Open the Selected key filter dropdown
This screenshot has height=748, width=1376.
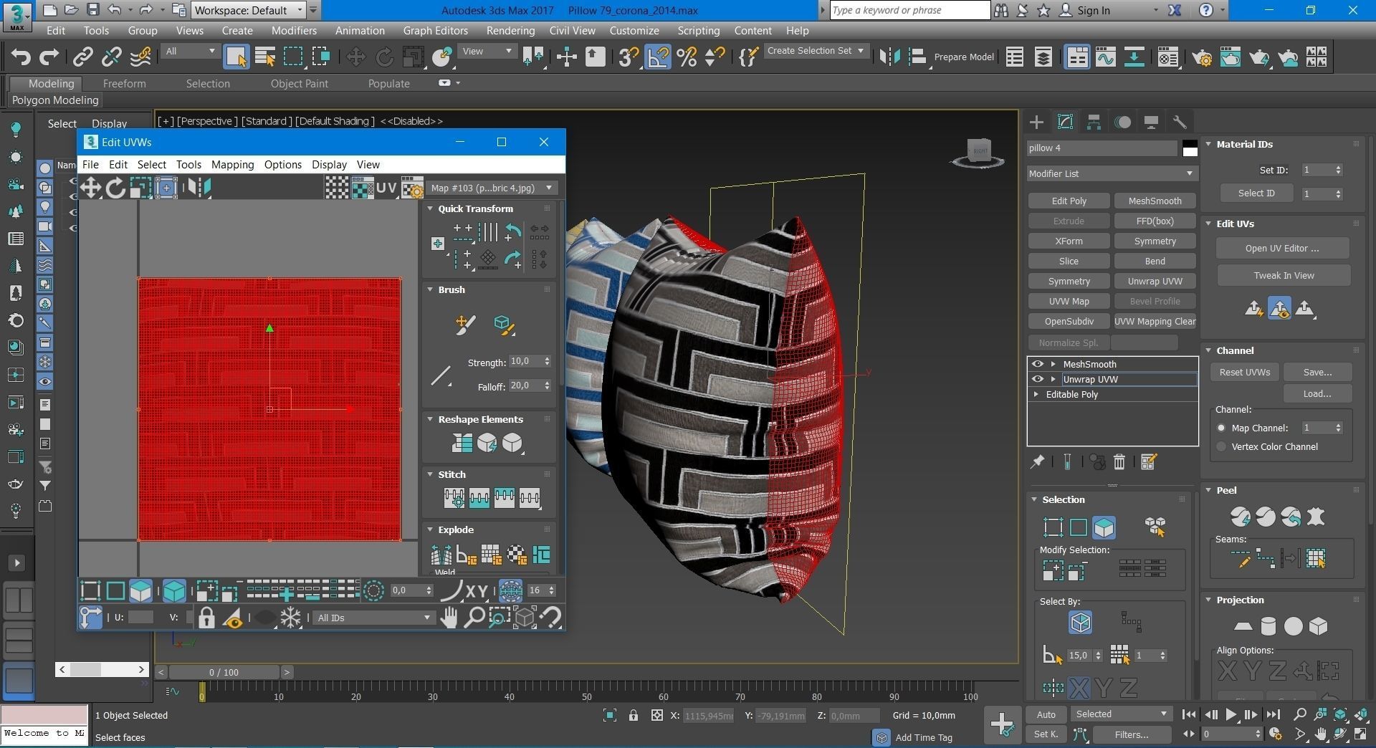coord(1121,714)
